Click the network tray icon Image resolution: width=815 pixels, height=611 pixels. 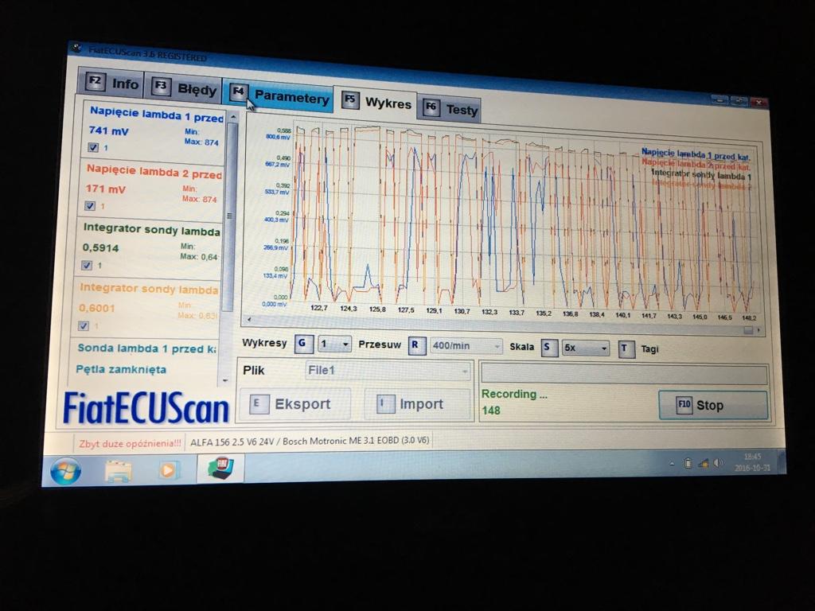click(x=704, y=463)
